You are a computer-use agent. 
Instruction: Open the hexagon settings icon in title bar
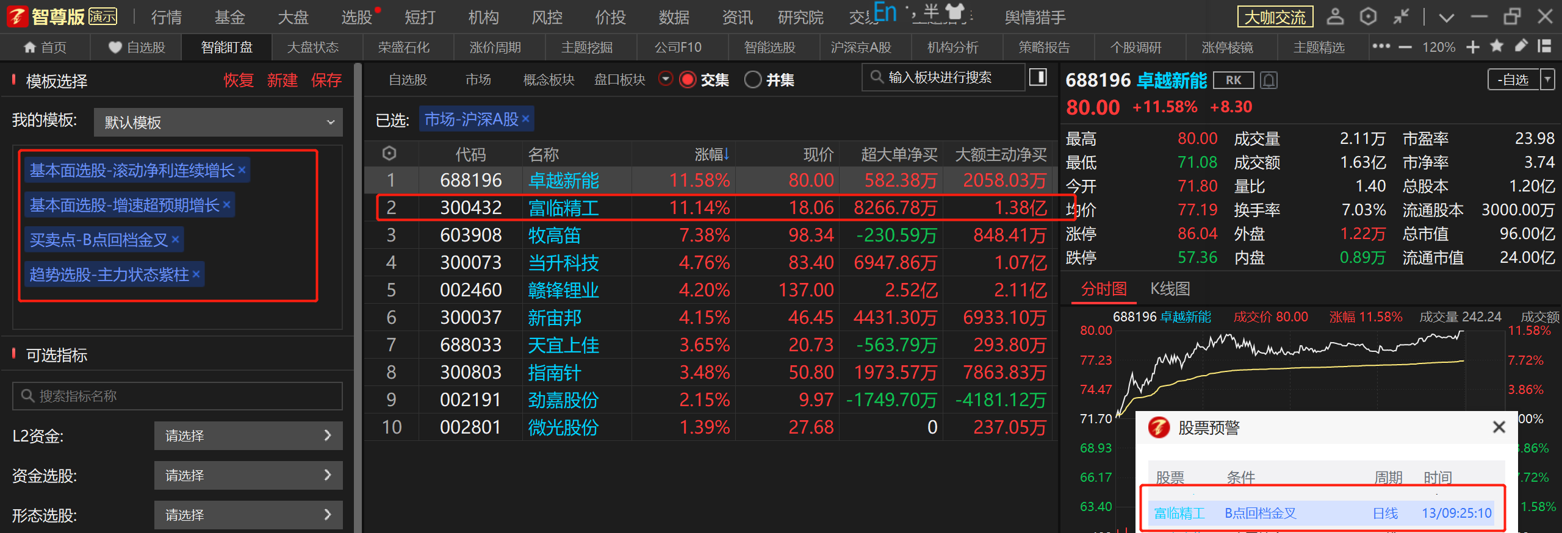click(1368, 16)
